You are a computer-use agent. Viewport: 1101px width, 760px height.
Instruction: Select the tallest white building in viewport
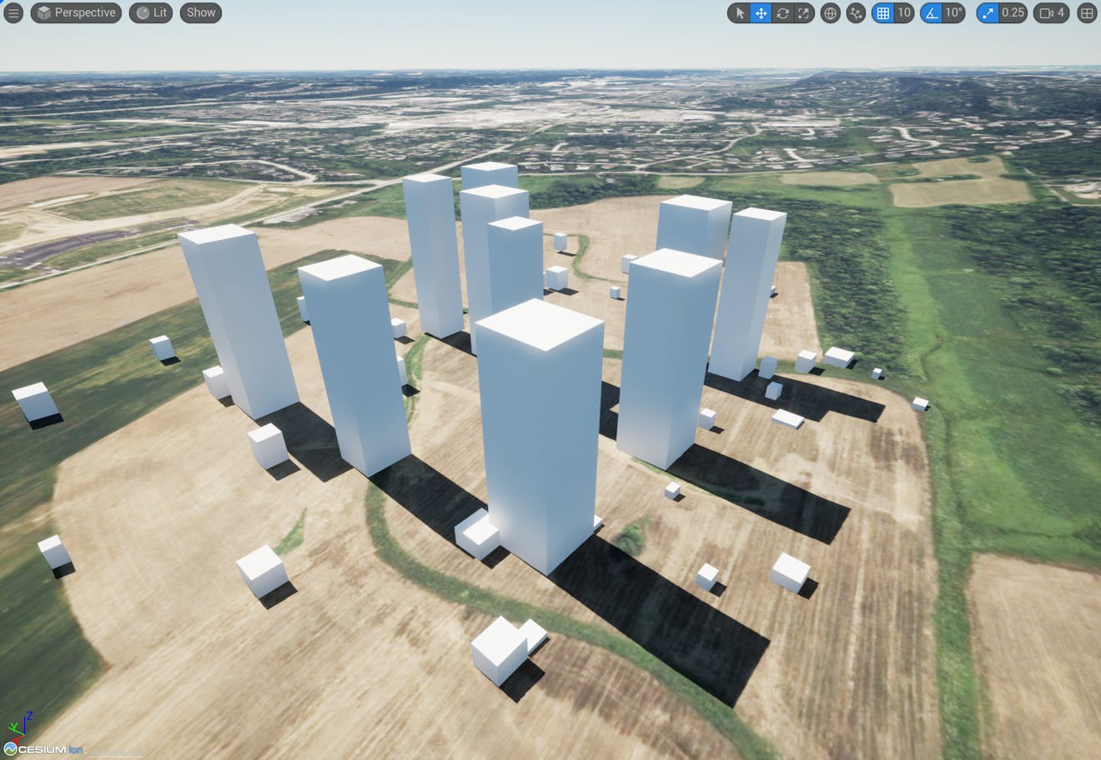click(x=540, y=433)
